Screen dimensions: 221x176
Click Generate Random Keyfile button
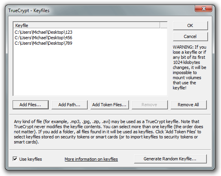click(x=170, y=159)
